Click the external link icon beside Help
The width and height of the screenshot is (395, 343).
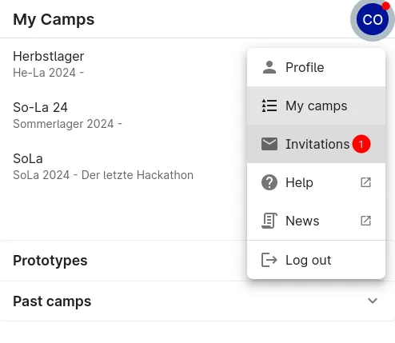365,182
